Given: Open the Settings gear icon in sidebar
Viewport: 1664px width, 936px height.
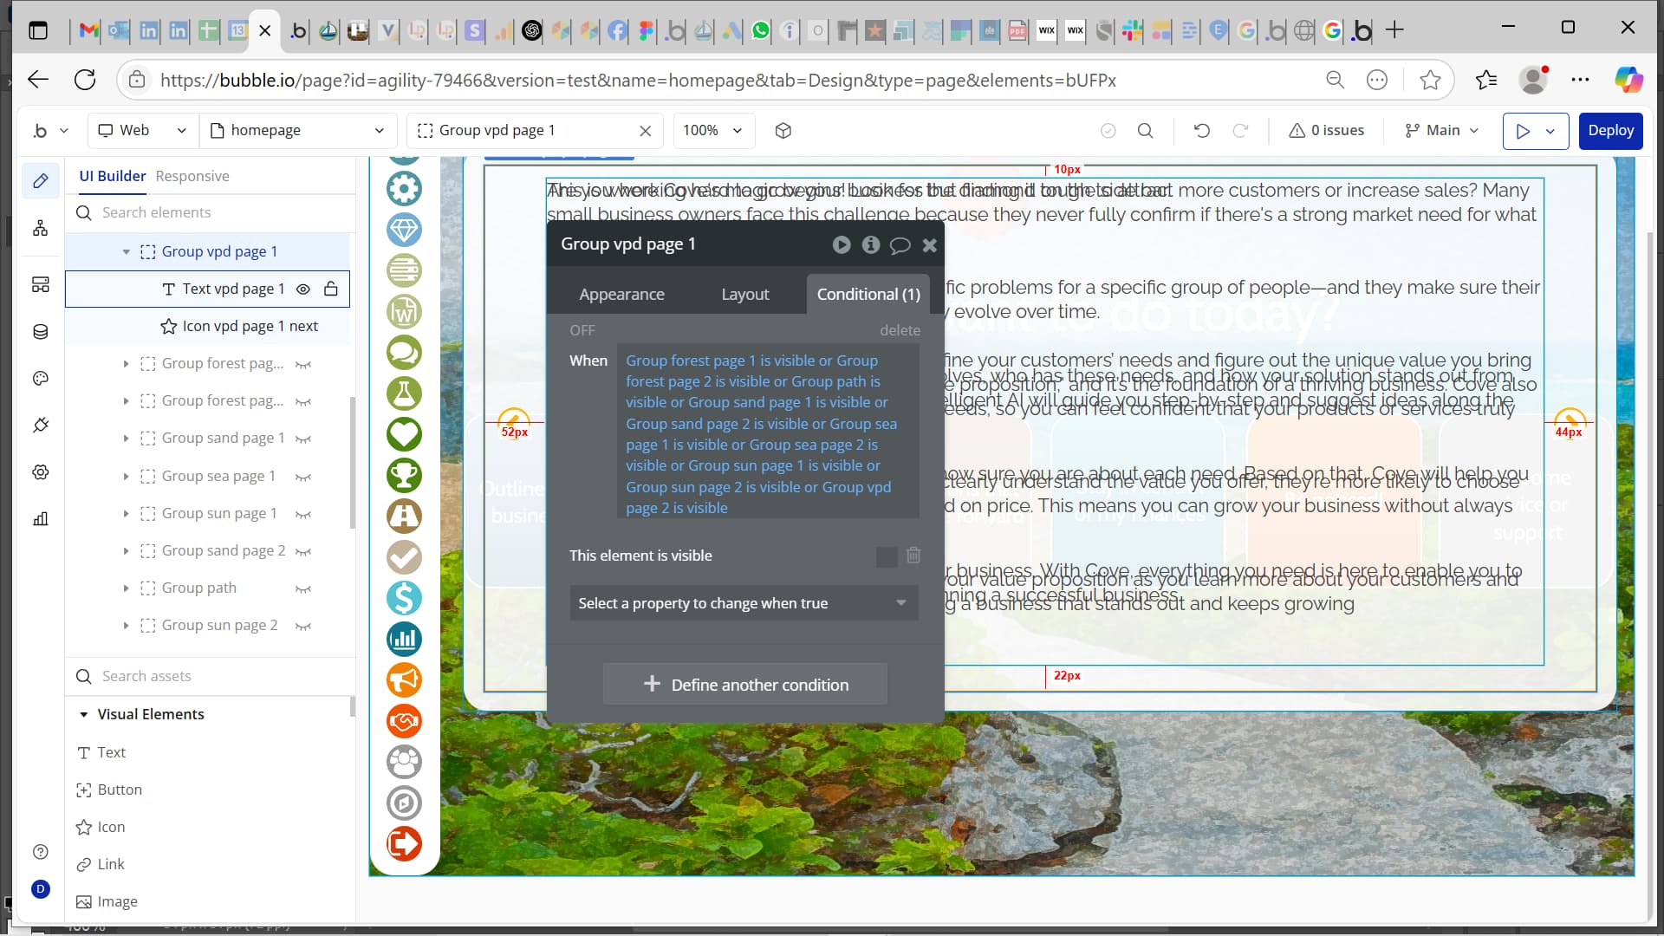Looking at the screenshot, I should (x=41, y=472).
